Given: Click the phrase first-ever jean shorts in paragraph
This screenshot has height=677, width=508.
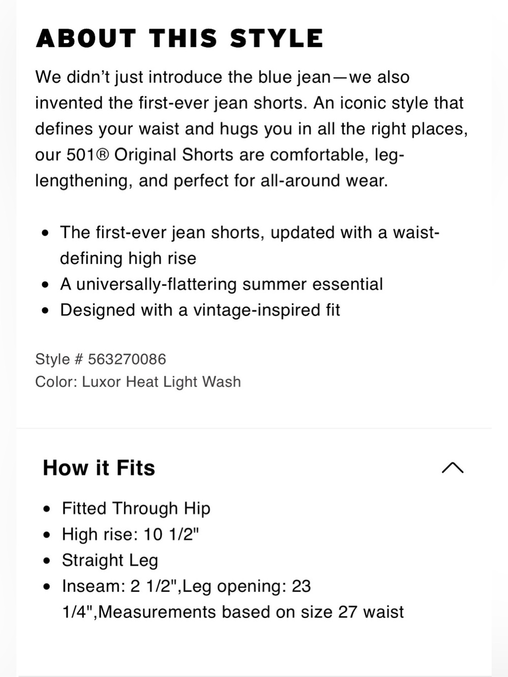Looking at the screenshot, I should pos(223,103).
